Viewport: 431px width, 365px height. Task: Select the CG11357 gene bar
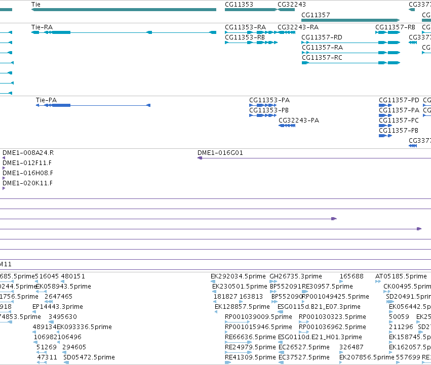350,20
